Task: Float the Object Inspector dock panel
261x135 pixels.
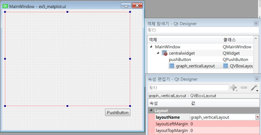Action: [256, 23]
